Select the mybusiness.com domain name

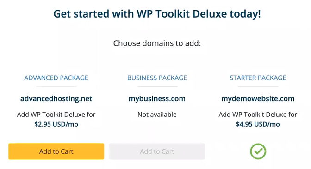coord(157,98)
